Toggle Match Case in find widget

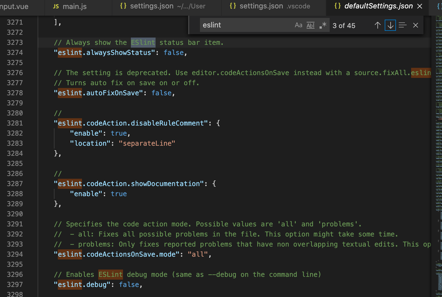tap(299, 25)
